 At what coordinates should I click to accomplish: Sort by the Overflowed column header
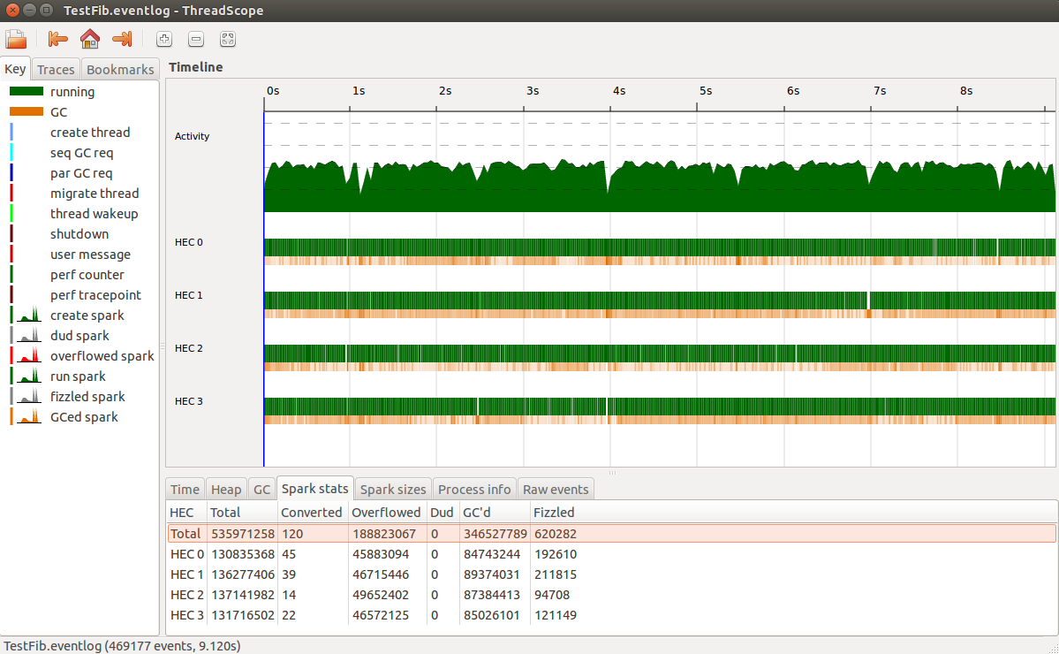pos(387,512)
